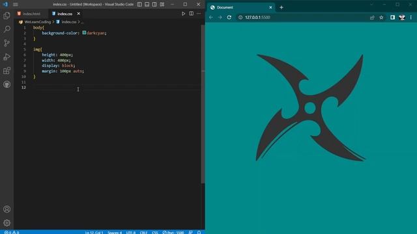Open the Extensions view

7,71
